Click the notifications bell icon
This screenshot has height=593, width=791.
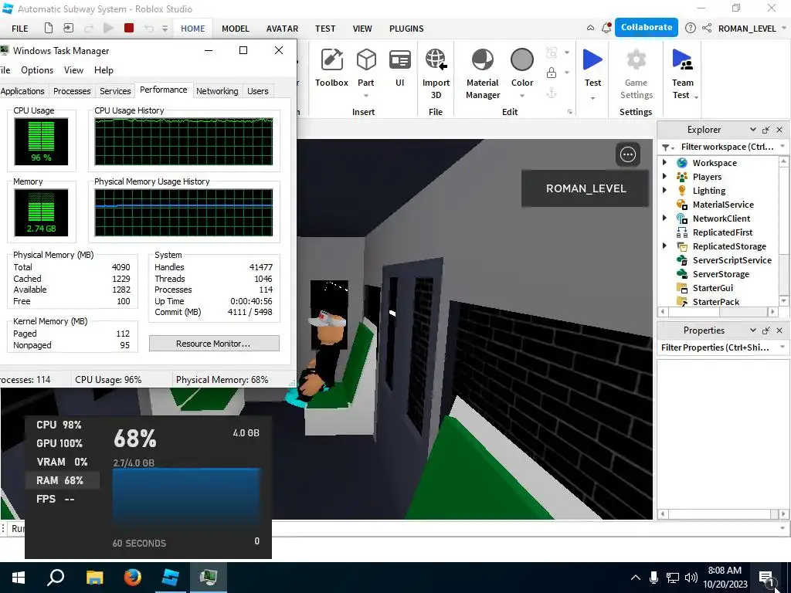tap(606, 29)
